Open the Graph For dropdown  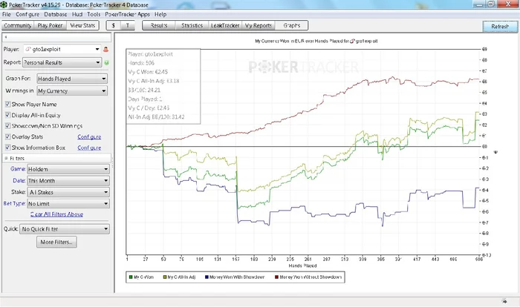pos(72,79)
